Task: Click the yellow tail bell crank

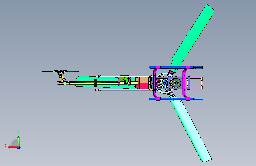Action: (x=63, y=79)
